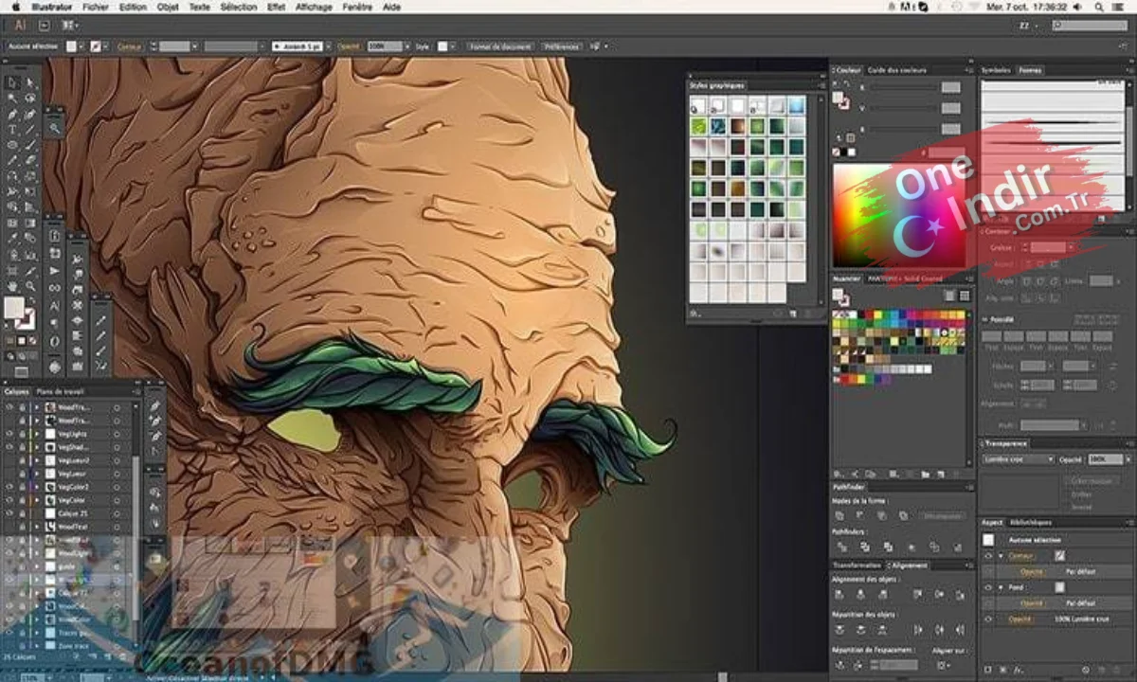1137x682 pixels.
Task: Choose the Lasso tool
Action: coord(31,99)
